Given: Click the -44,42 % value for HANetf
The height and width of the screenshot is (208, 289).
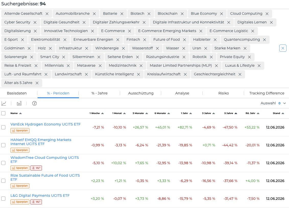Looking at the screenshot, I should click(230, 145).
